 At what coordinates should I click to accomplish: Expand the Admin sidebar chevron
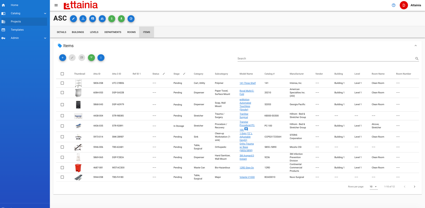[45, 38]
